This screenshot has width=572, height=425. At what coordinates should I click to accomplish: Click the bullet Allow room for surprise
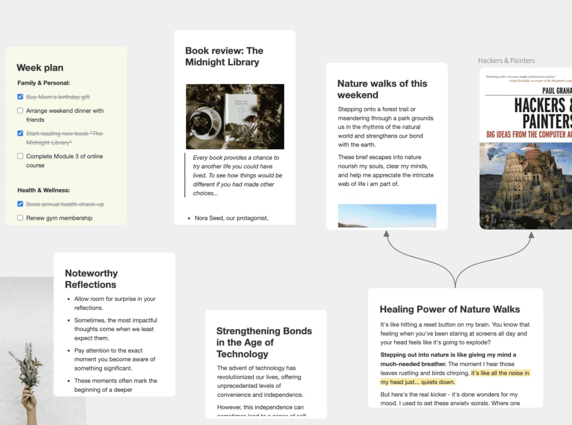click(x=115, y=304)
